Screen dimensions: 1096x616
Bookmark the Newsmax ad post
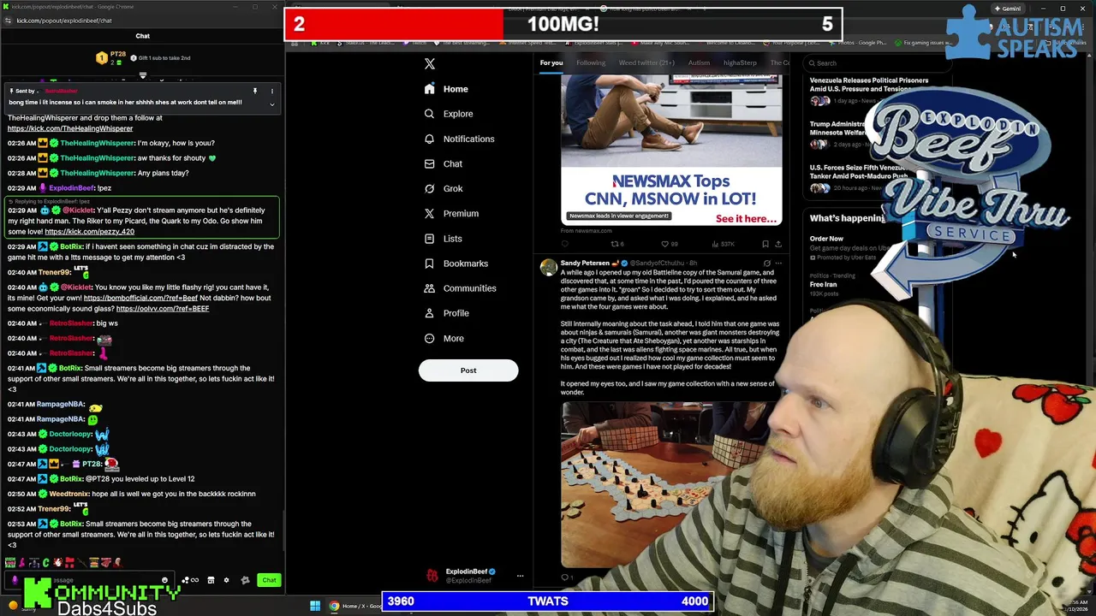pyautogui.click(x=765, y=244)
